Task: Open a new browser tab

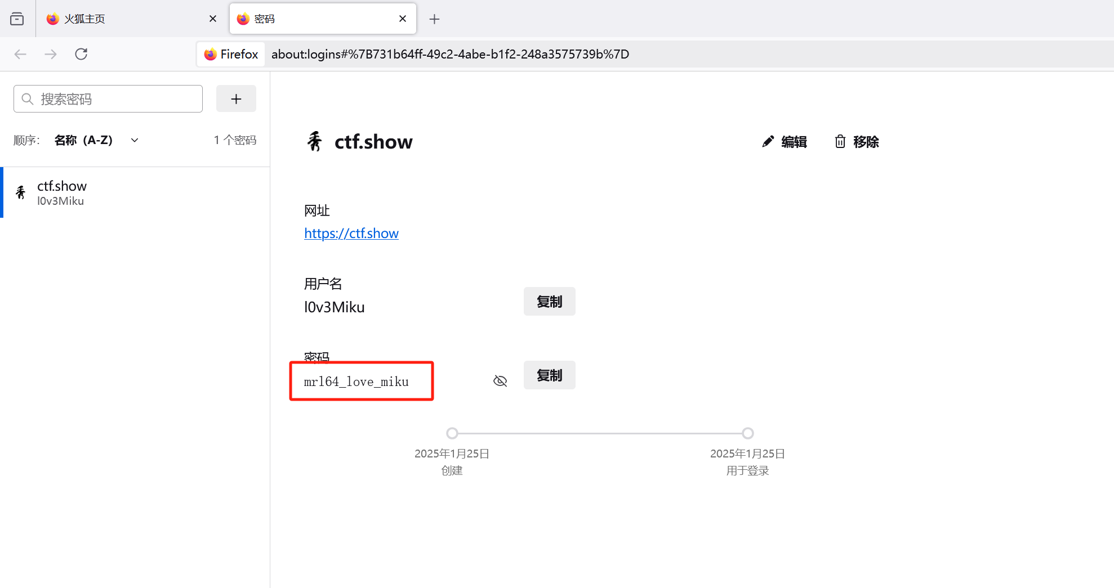Action: click(434, 19)
